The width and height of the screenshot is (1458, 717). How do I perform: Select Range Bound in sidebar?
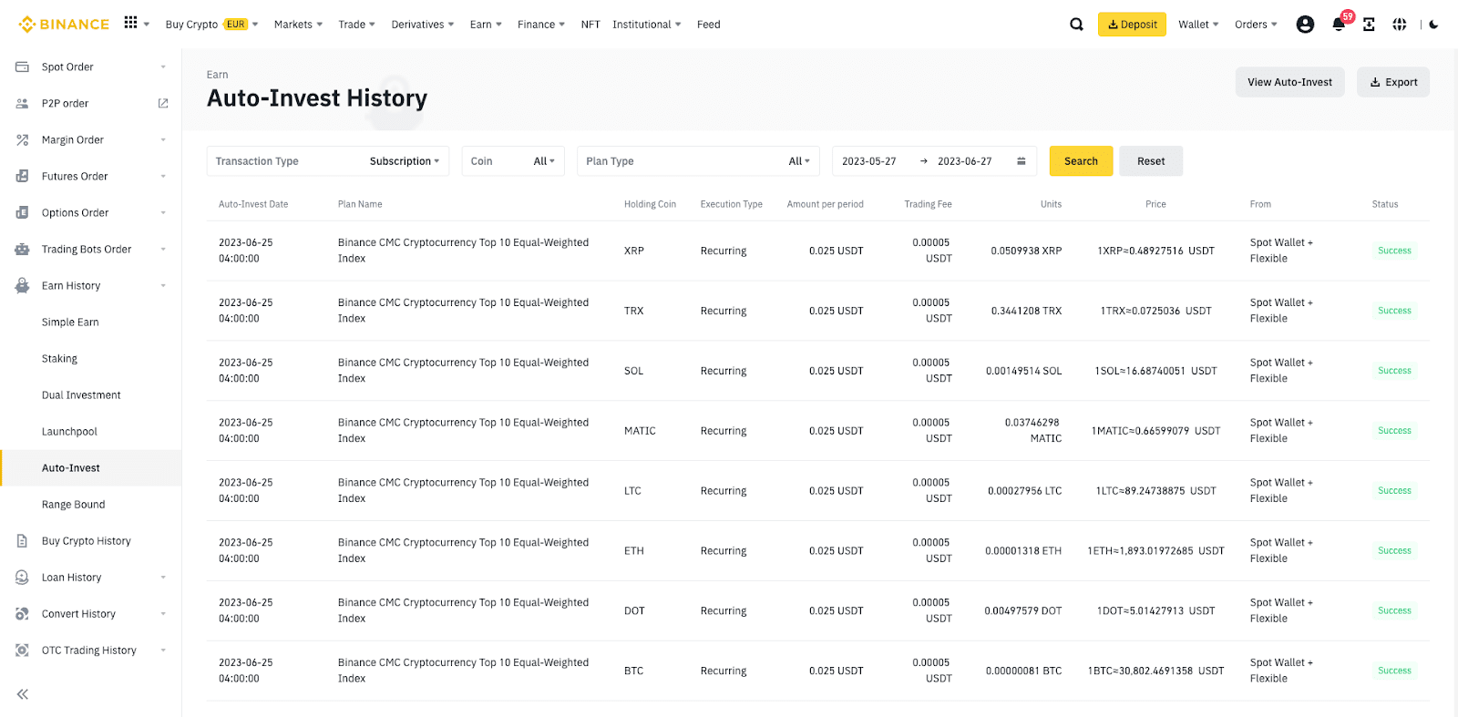73,504
